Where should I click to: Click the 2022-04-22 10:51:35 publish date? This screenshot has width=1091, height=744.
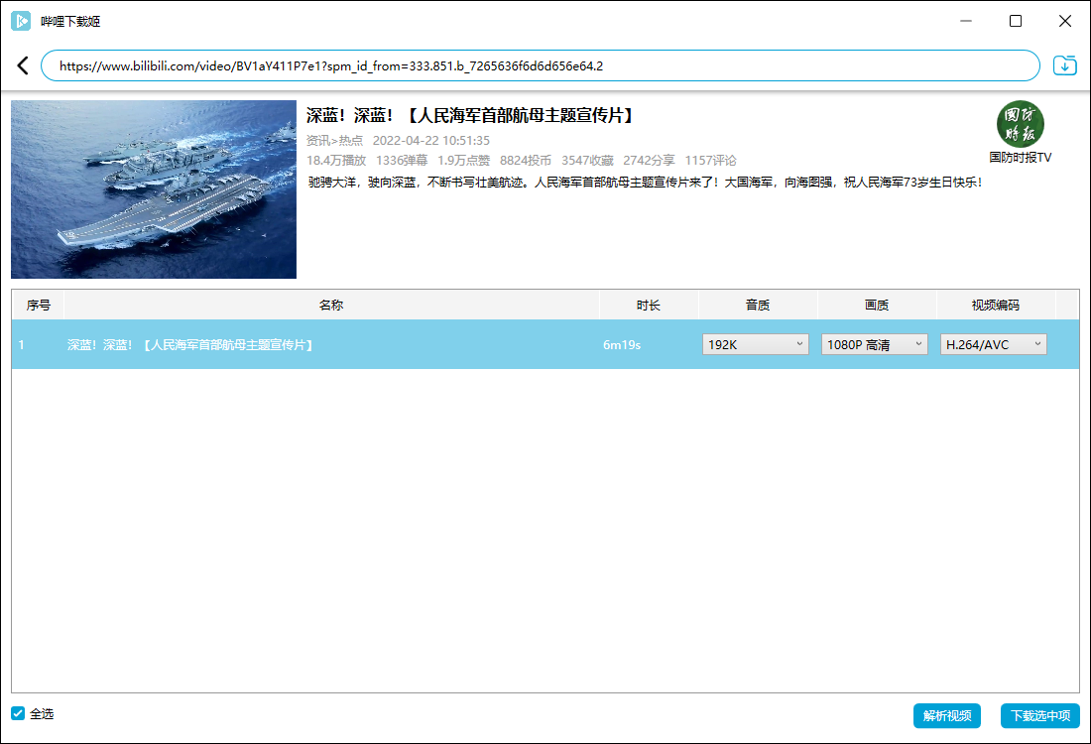pos(431,141)
